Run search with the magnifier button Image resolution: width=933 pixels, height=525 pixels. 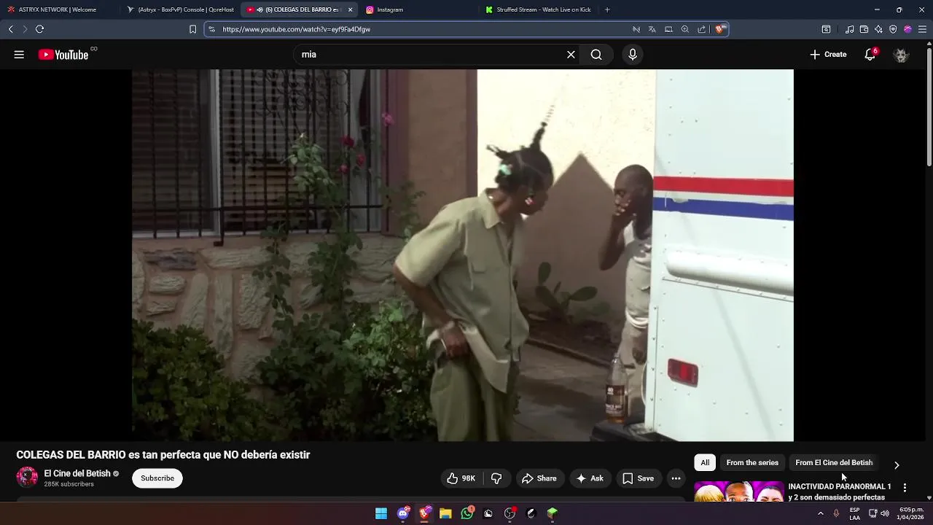(x=596, y=55)
